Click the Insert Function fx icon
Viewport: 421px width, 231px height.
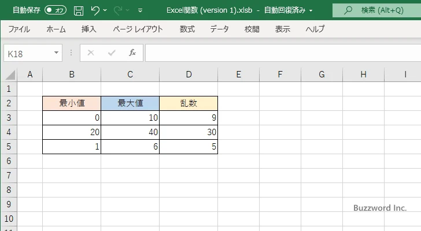[x=132, y=53]
